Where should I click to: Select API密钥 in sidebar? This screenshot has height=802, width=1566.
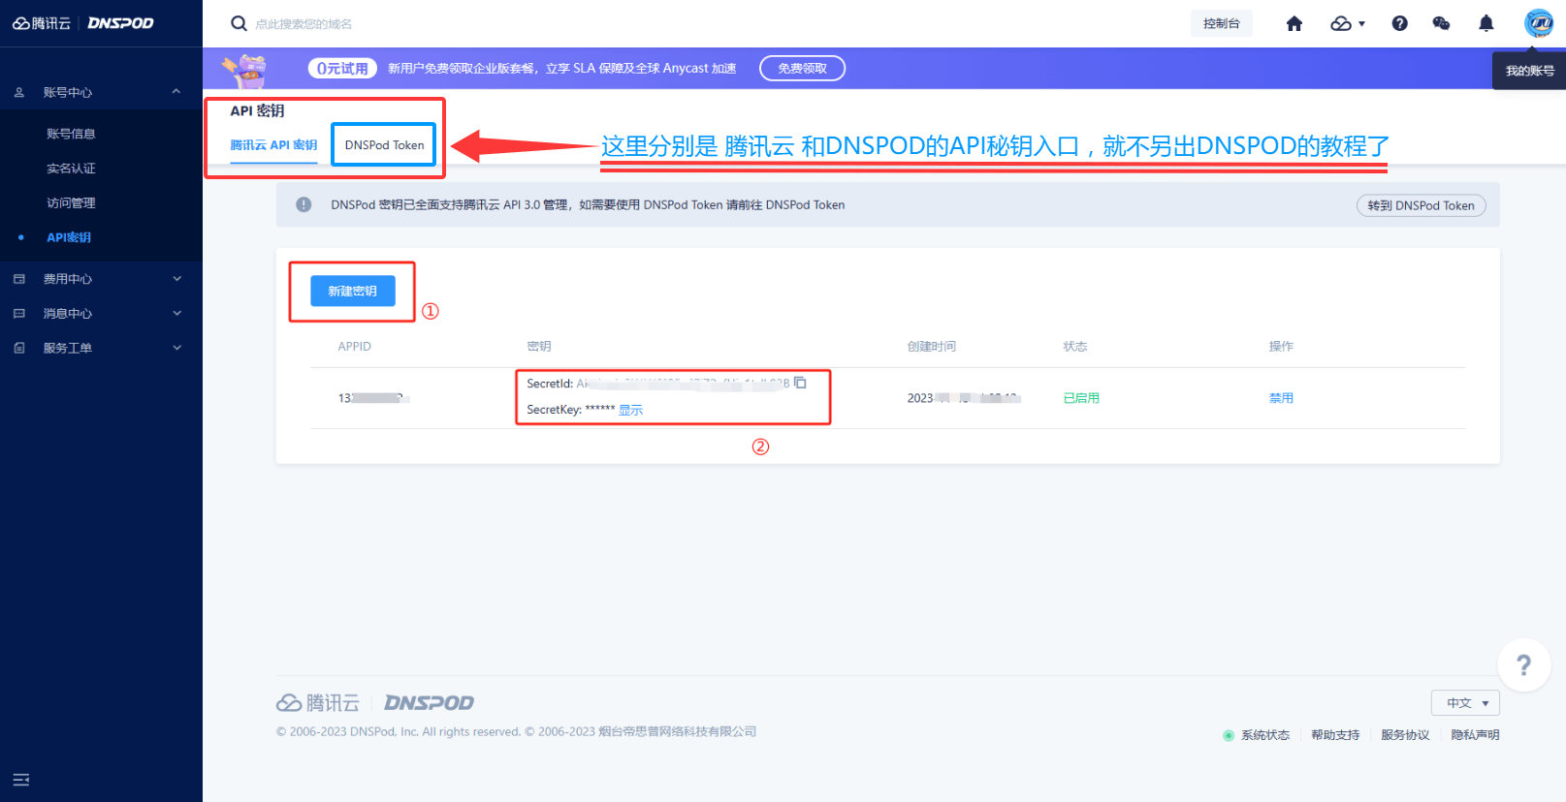69,237
